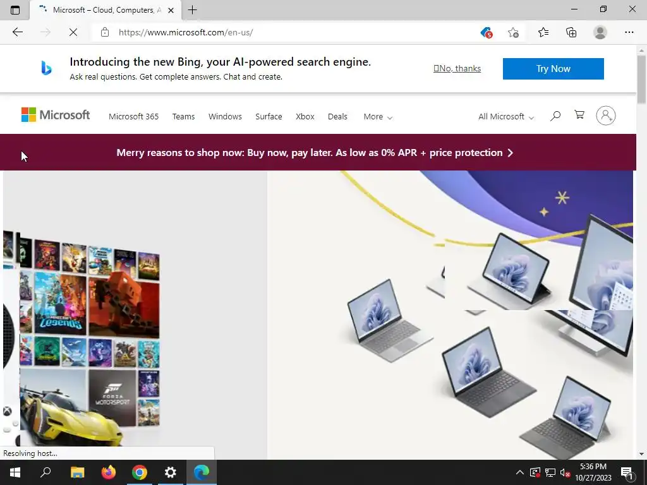Open muted volume tray icon
The width and height of the screenshot is (647, 485).
tap(565, 472)
